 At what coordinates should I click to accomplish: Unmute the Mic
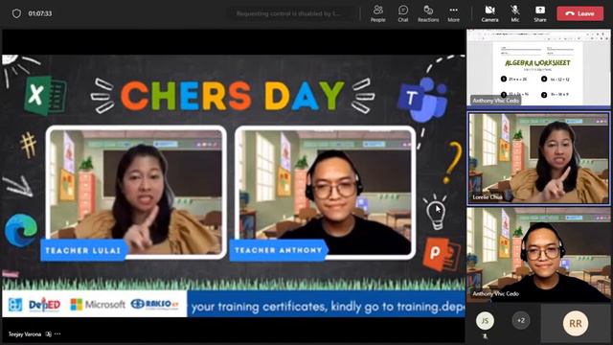[515, 13]
